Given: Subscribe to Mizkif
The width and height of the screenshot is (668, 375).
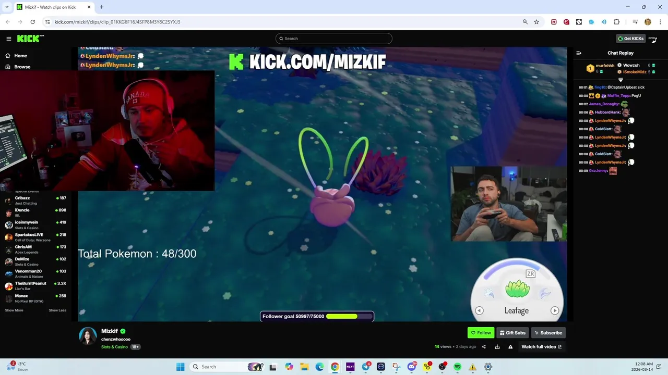Looking at the screenshot, I should pyautogui.click(x=548, y=333).
